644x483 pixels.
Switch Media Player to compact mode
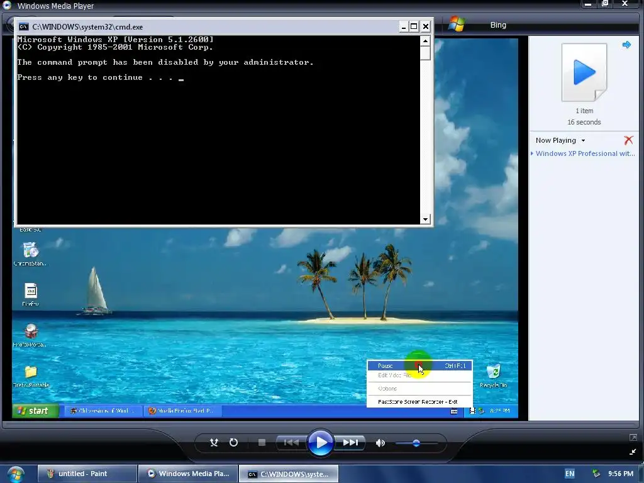(x=633, y=452)
